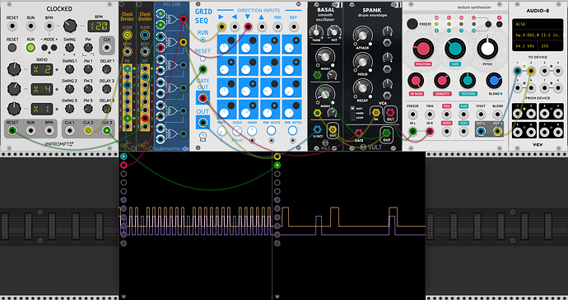Click the BASAL TUNE knob

pos(316,32)
